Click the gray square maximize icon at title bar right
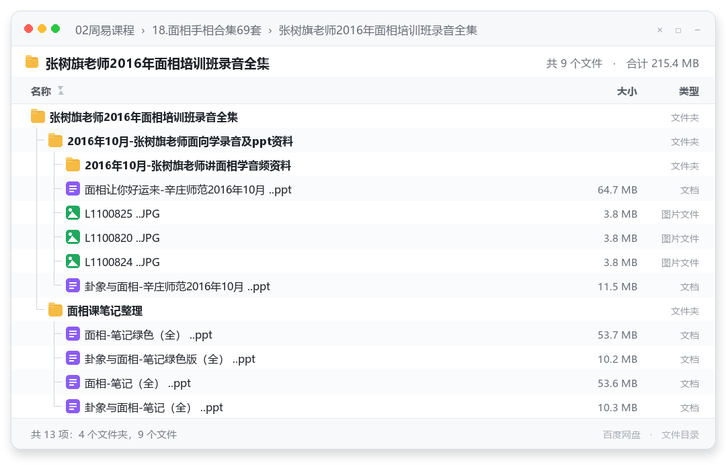Viewport: 726px width, 465px height. [678, 30]
